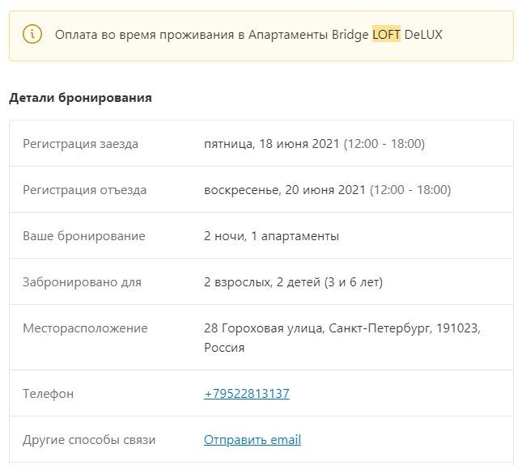Viewport: 526px width, 465px height.
Task: Click the "Ваше бронирование" label
Action: tap(83, 236)
